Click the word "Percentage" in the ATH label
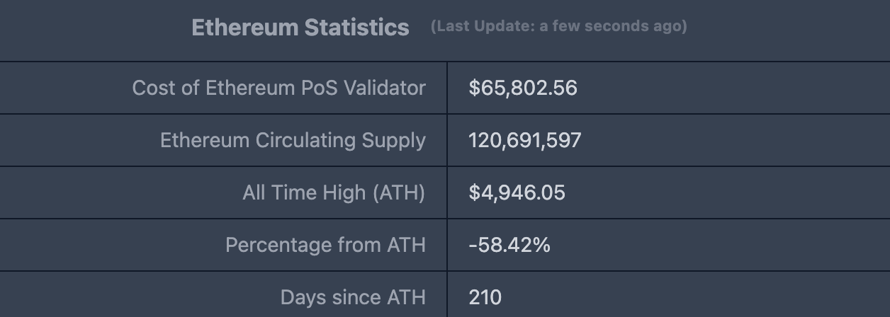This screenshot has width=890, height=317. point(276,245)
